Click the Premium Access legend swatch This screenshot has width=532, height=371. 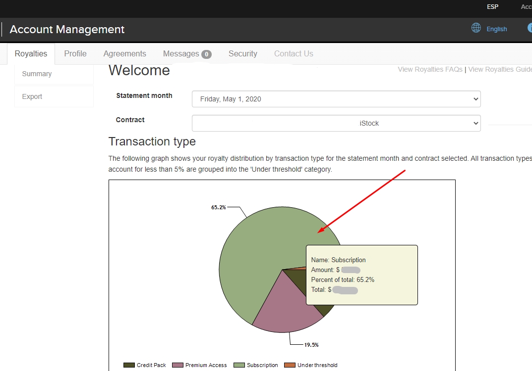[x=177, y=365]
